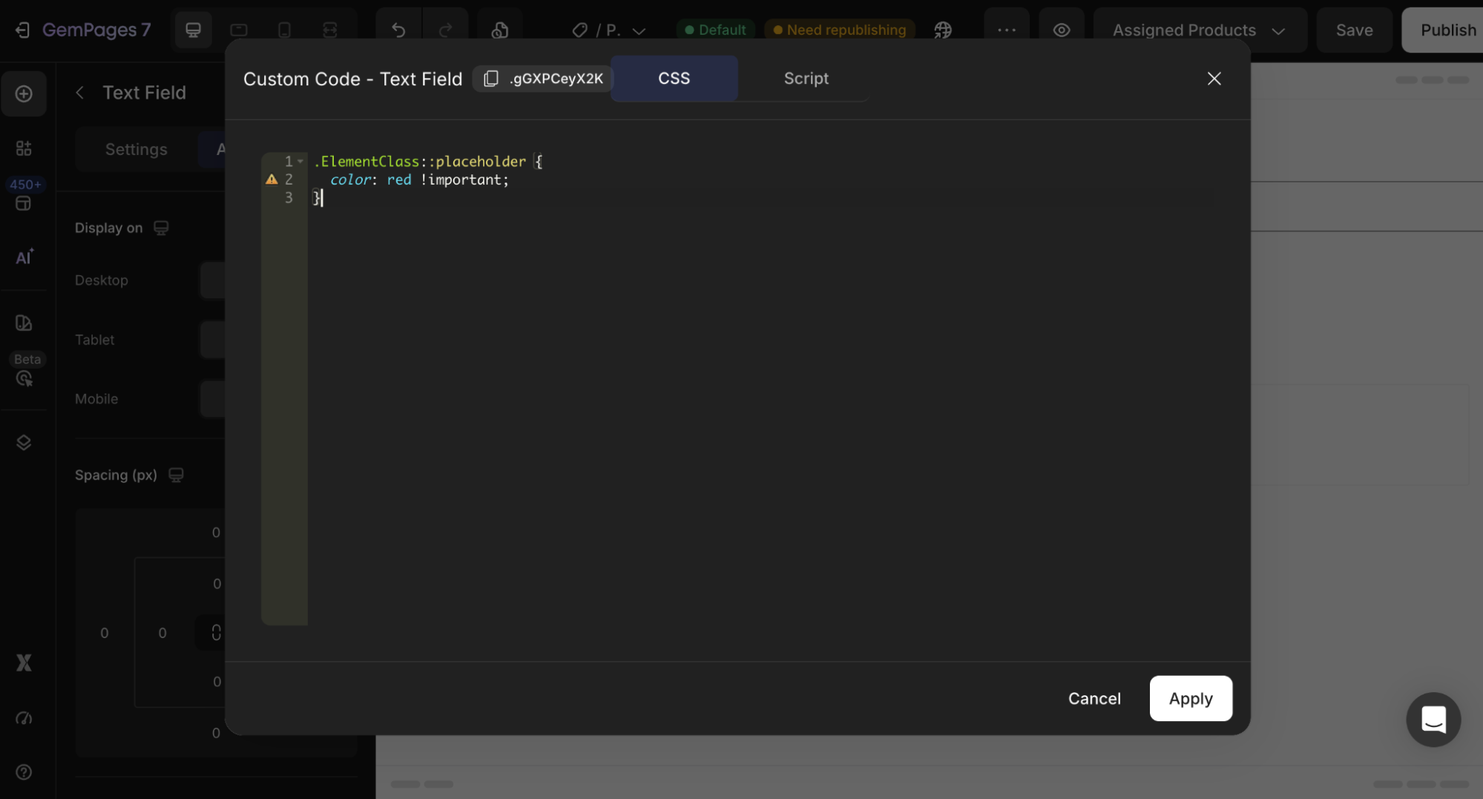Switch to mobile device view icon
Screen dimensions: 1483x799
284,30
